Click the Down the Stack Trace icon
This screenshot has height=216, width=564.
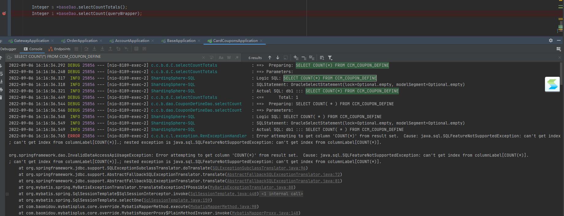click(1, 66)
